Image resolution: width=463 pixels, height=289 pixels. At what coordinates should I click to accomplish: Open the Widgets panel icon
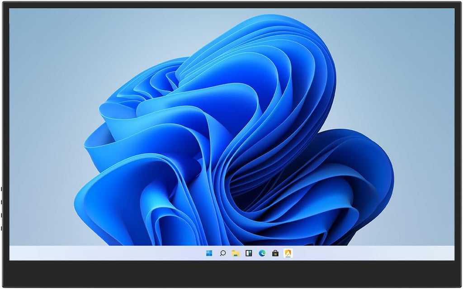pyautogui.click(x=249, y=253)
